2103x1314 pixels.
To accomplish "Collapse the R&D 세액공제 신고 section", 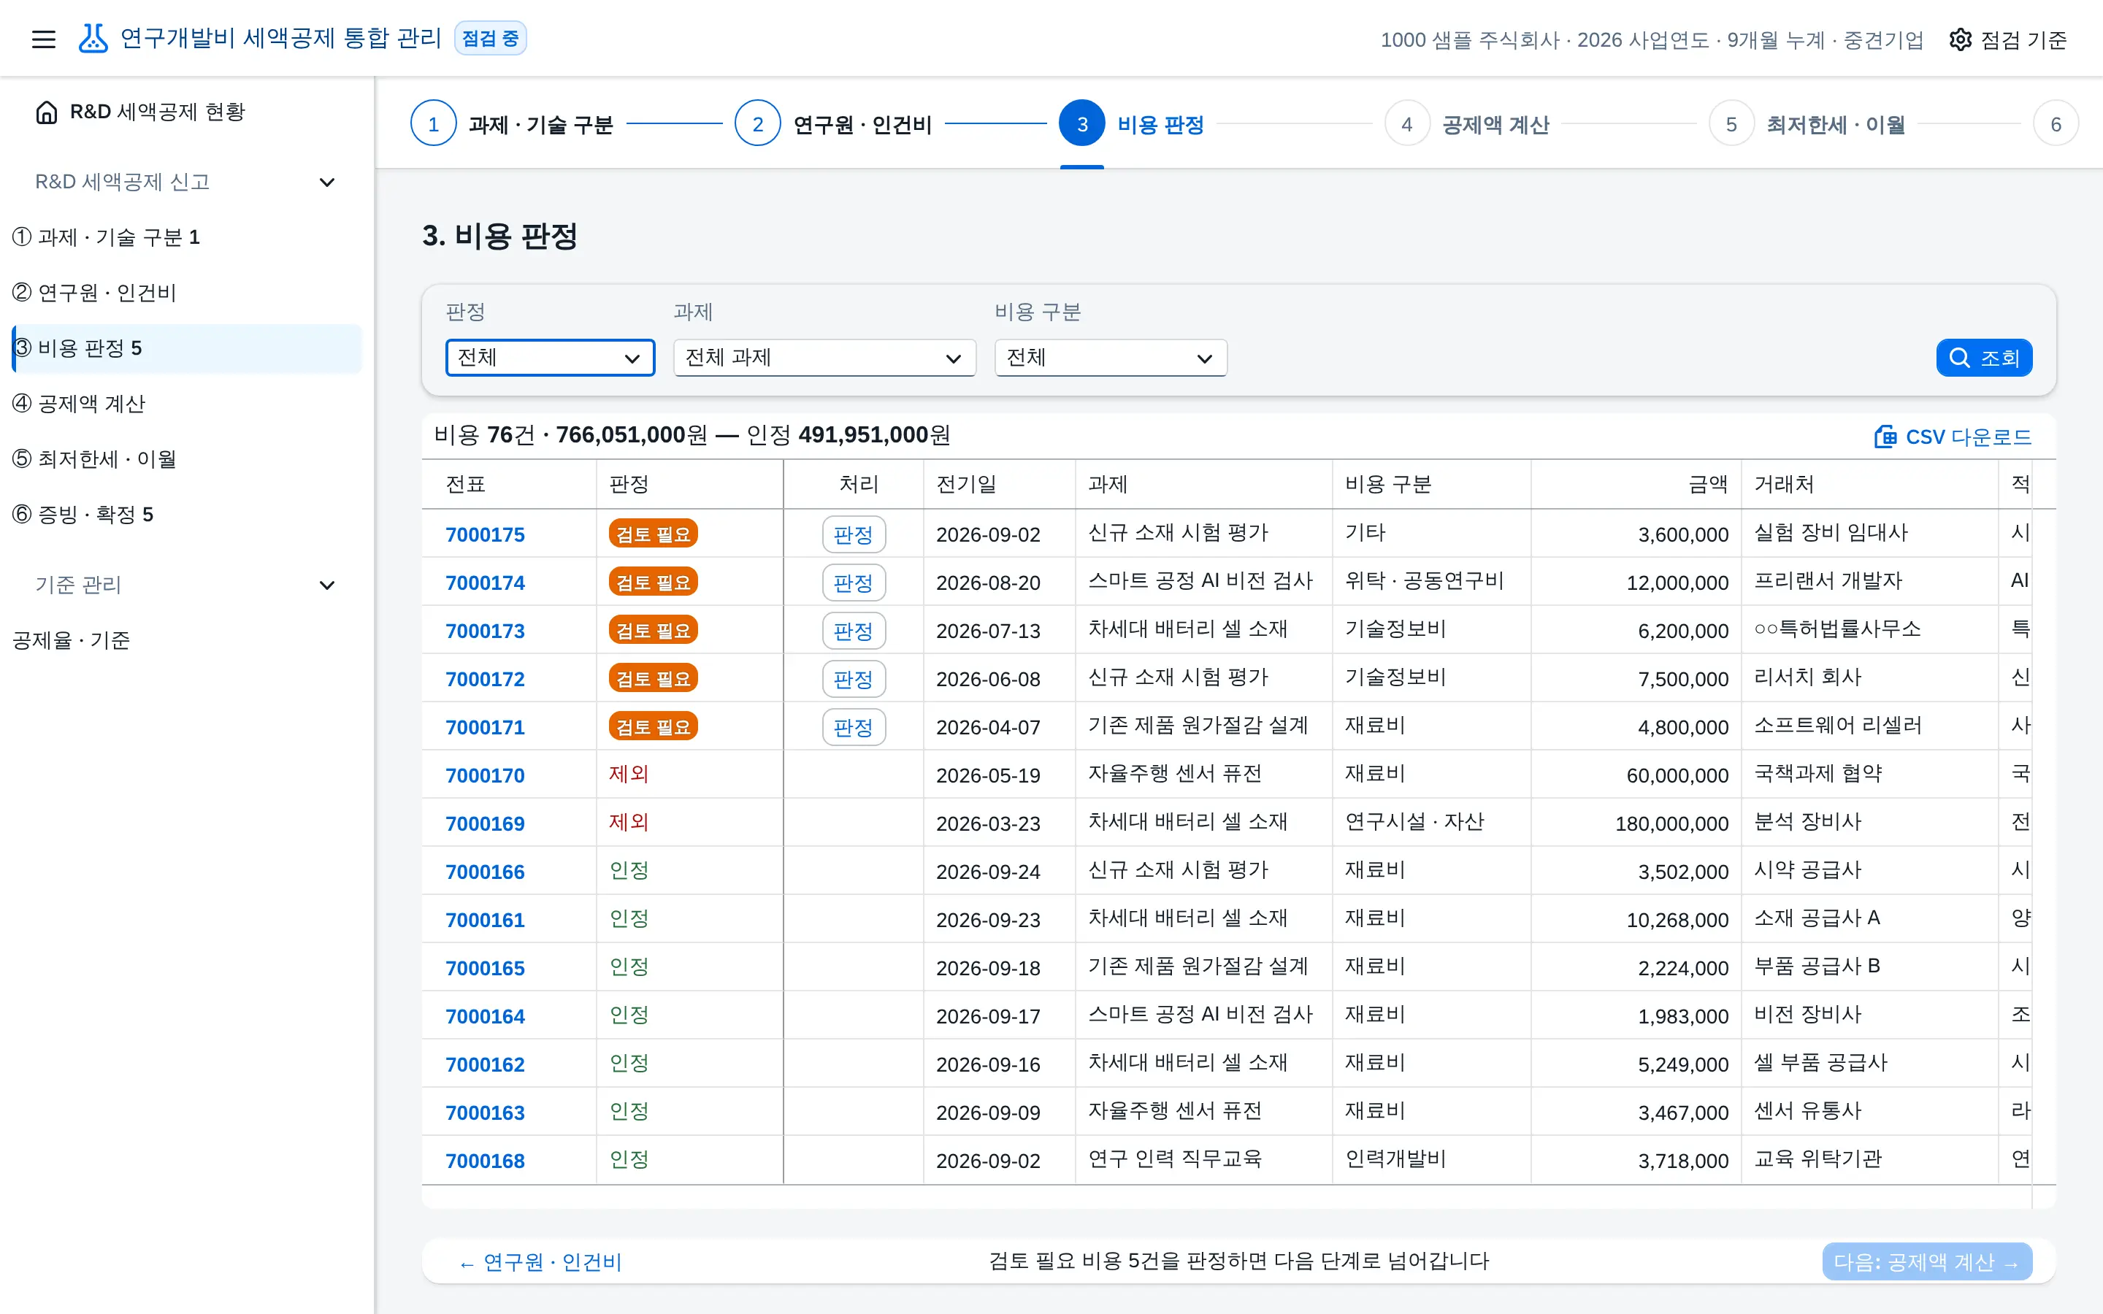I will (x=326, y=182).
